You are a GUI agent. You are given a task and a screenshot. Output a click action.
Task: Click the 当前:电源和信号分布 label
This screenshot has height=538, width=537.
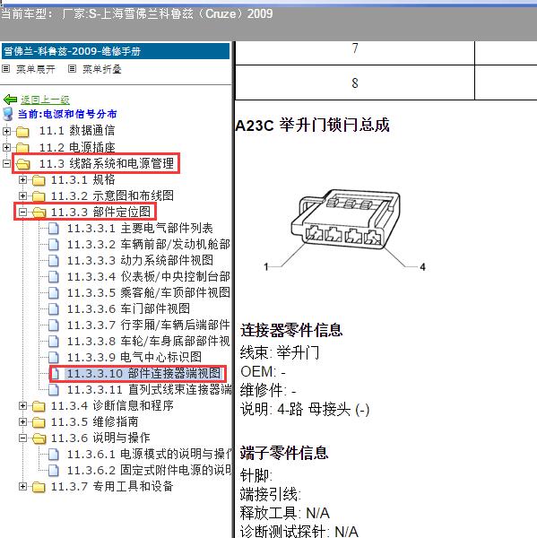click(x=67, y=114)
